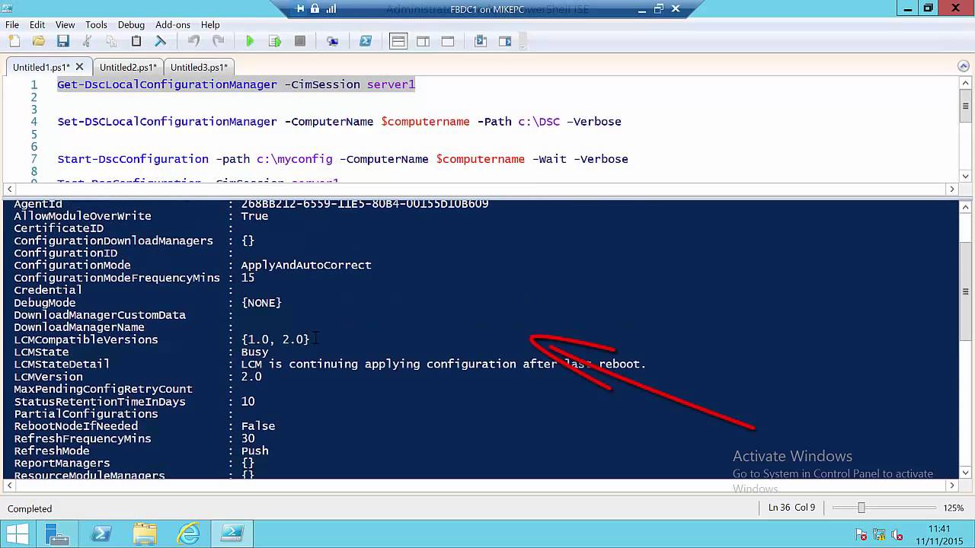Image resolution: width=975 pixels, height=548 pixels.
Task: Open the Windows Start button
Action: [x=18, y=534]
